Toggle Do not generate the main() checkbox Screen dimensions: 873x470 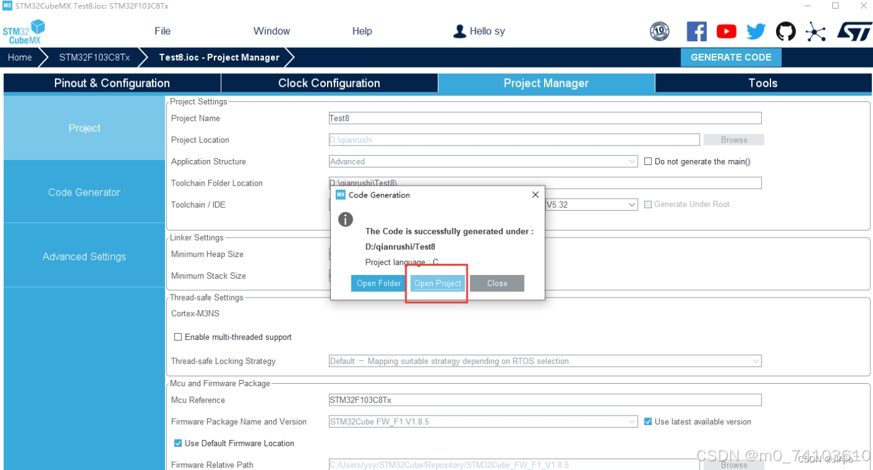tap(648, 161)
